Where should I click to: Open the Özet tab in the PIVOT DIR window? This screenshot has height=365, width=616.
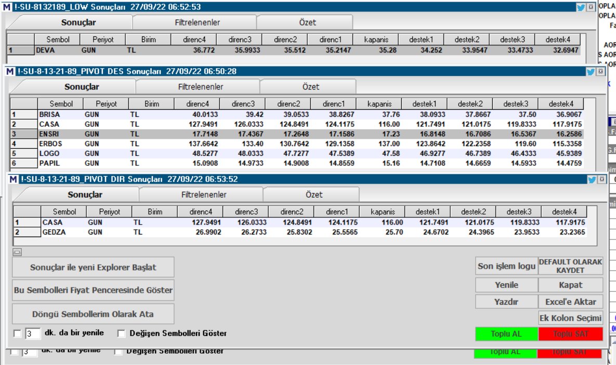click(x=313, y=194)
